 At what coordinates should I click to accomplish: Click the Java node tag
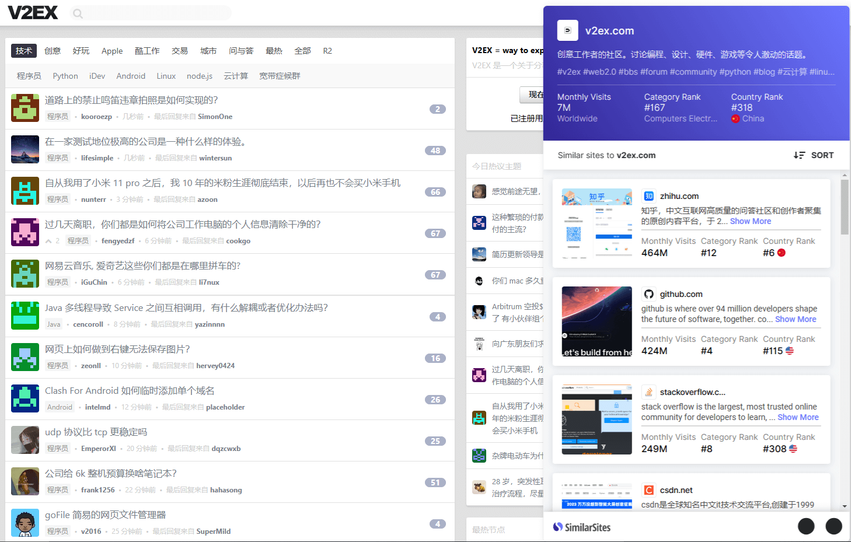(x=54, y=324)
